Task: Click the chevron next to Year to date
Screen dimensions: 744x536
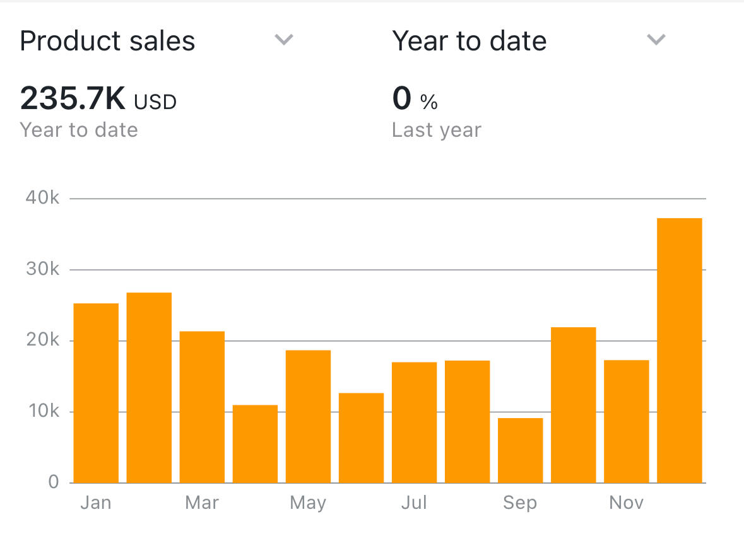Action: (656, 40)
